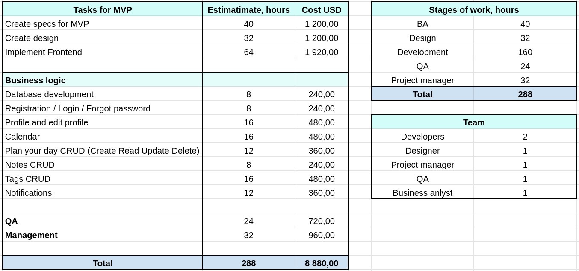Select 'Registration / Login / Forgot password' cell
The height and width of the screenshot is (271, 579).
[103, 108]
